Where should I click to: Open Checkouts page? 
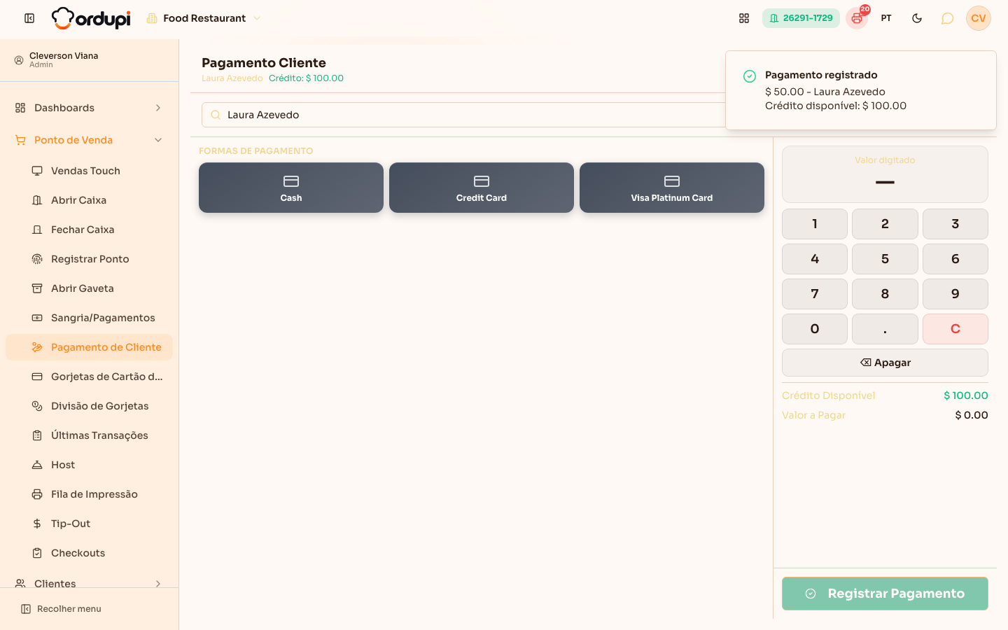pos(89,553)
